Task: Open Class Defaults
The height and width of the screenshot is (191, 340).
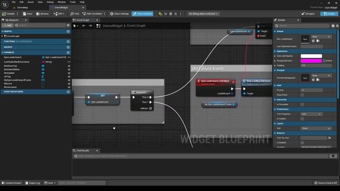Action: pos(142,14)
